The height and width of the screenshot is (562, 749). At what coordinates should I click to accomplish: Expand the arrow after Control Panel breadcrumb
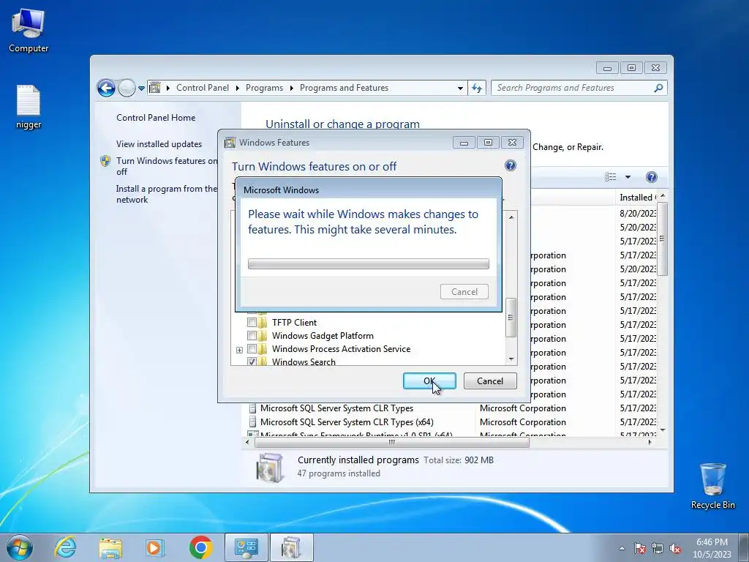(238, 88)
